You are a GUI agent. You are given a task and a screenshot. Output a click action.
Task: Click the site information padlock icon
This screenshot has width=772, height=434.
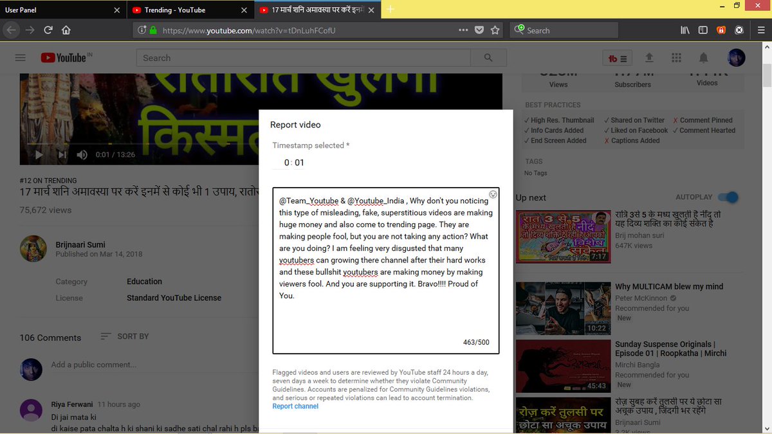pos(153,30)
